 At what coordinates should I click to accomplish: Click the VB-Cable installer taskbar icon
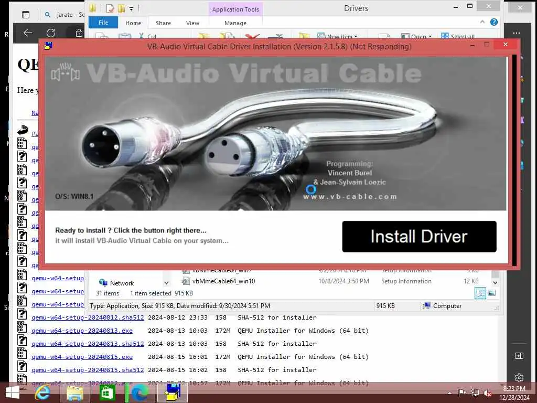coord(173,393)
